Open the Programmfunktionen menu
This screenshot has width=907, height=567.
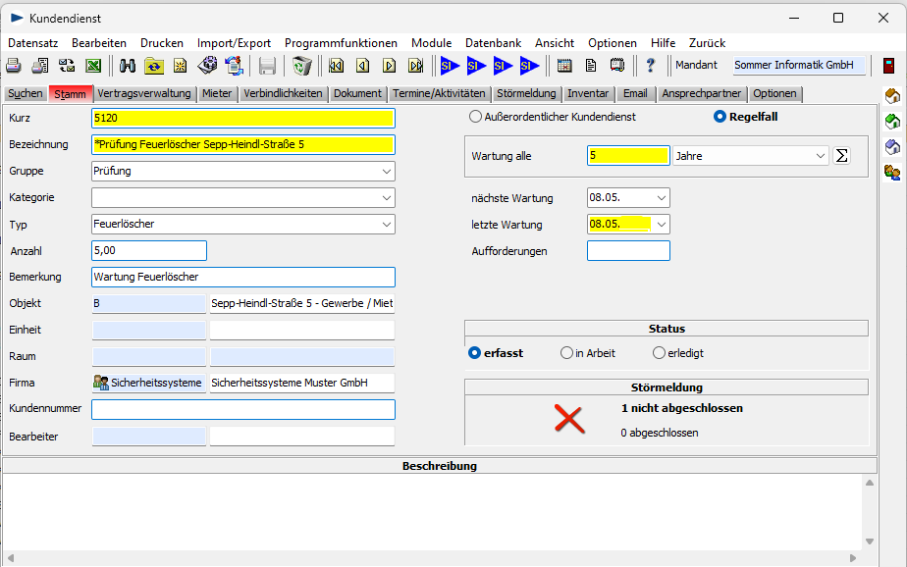tap(341, 43)
